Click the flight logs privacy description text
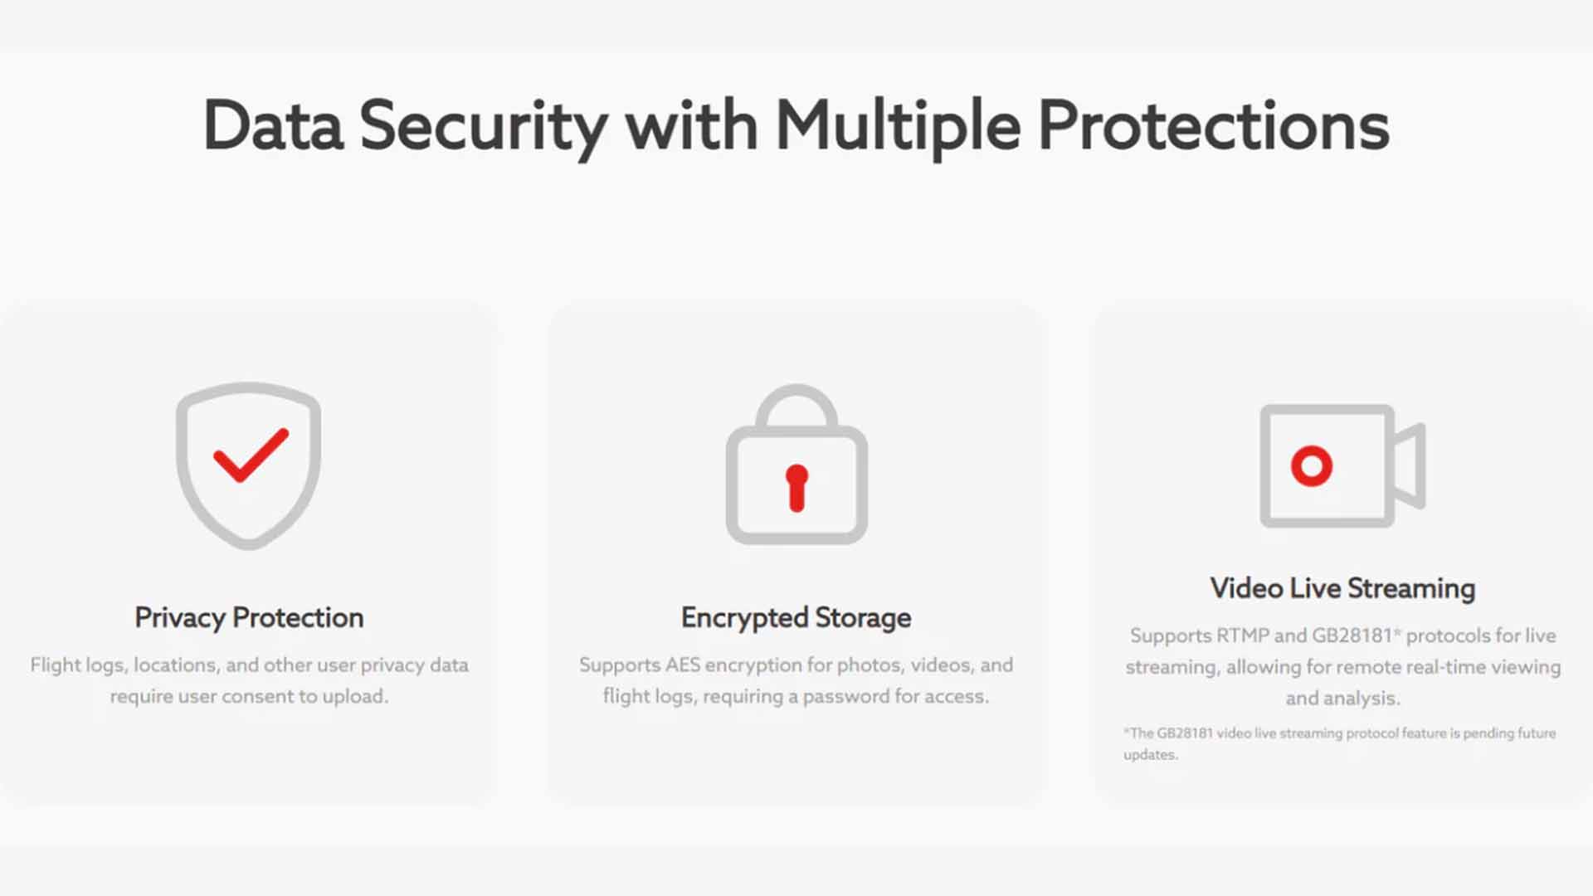This screenshot has width=1593, height=896. (x=249, y=680)
